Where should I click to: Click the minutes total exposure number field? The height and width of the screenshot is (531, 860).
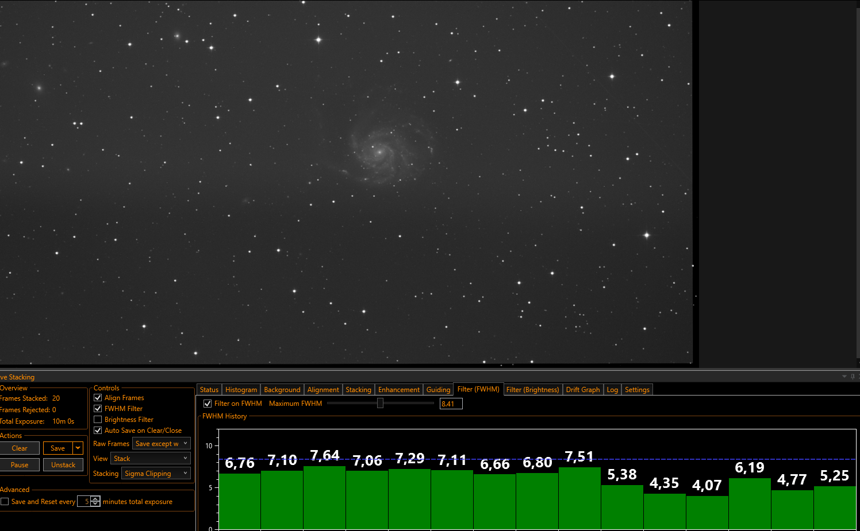[85, 501]
